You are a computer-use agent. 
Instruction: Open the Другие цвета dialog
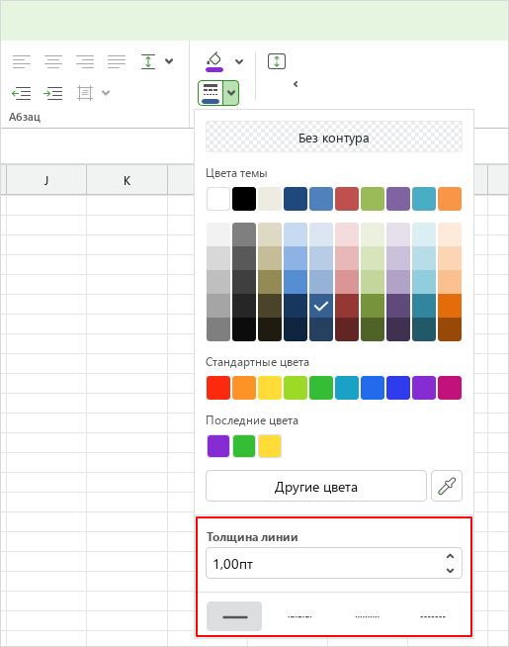pos(316,486)
